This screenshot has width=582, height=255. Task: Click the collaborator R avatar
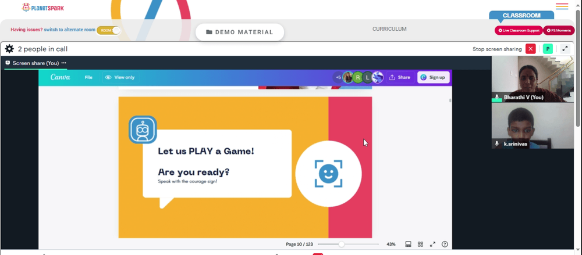357,77
